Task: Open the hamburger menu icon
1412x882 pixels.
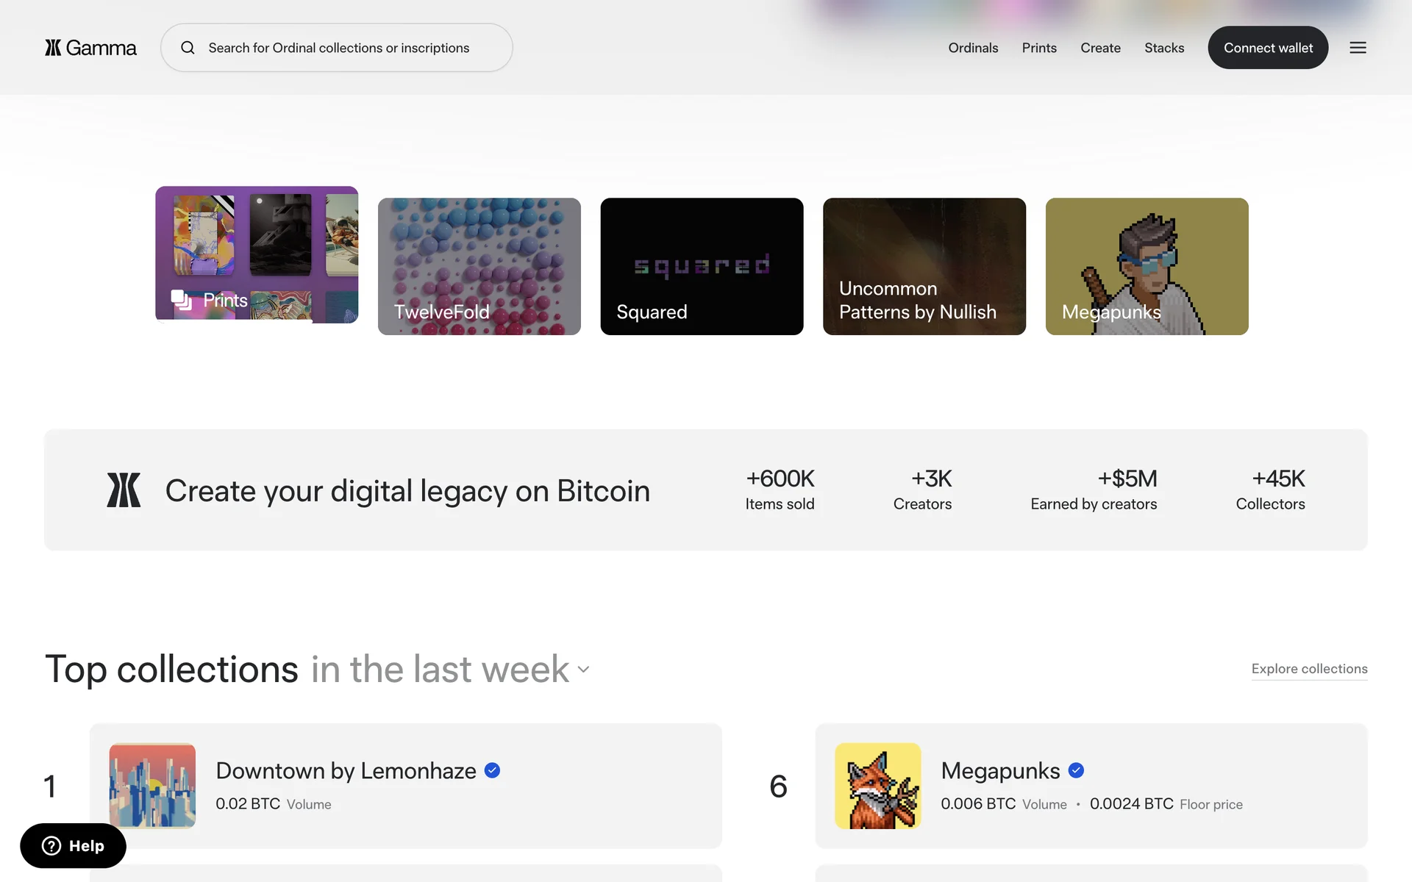Action: [x=1358, y=48]
